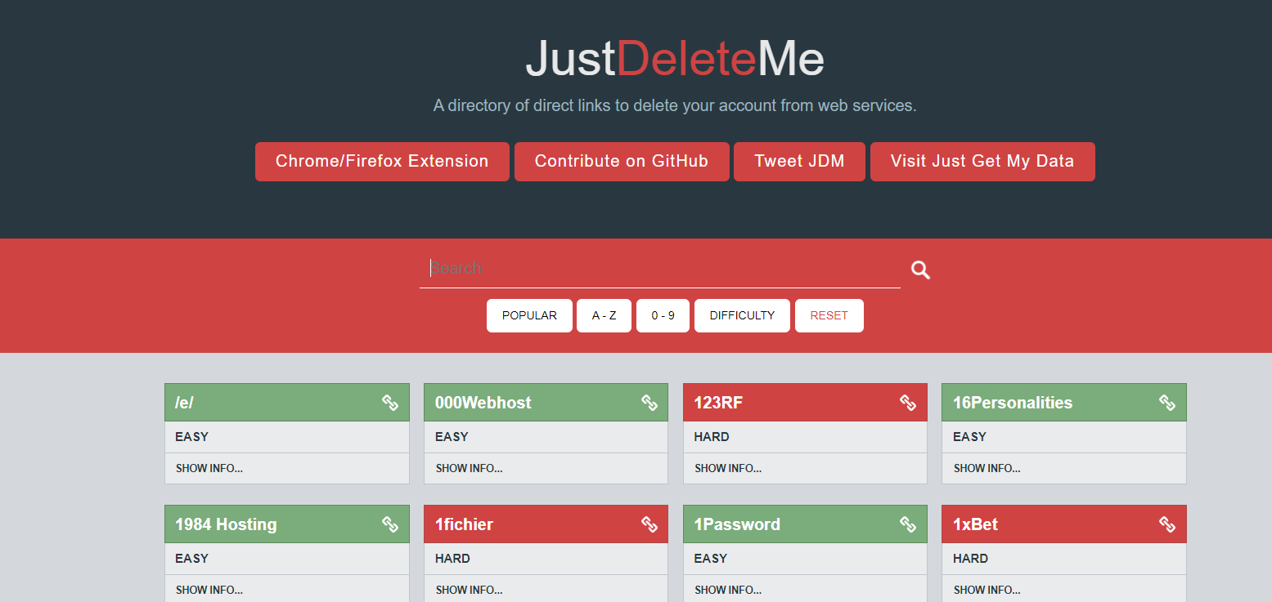
Task: Open the link icon on 123RF card
Action: pos(908,402)
